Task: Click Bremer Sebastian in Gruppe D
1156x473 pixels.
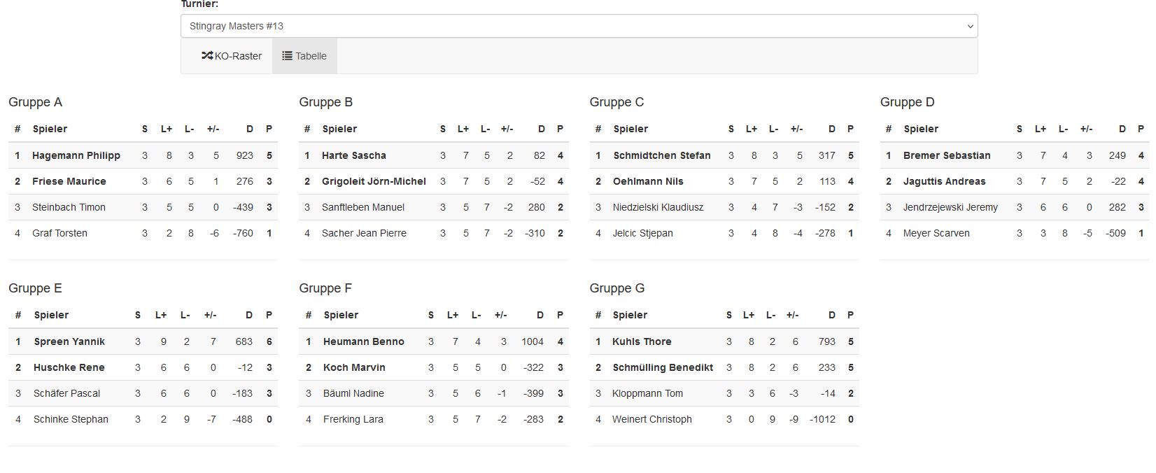Action: click(947, 155)
